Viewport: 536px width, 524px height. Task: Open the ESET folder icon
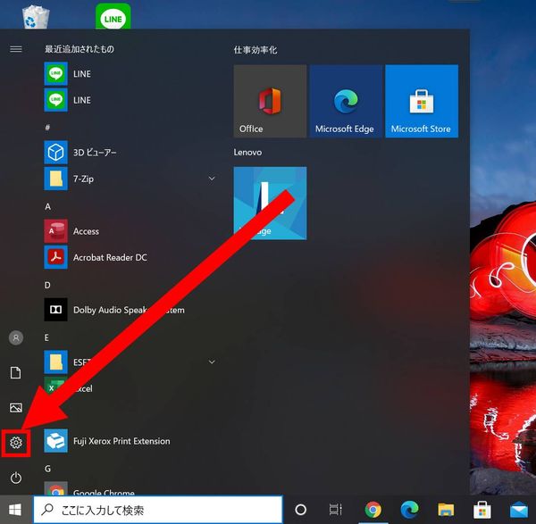55,362
